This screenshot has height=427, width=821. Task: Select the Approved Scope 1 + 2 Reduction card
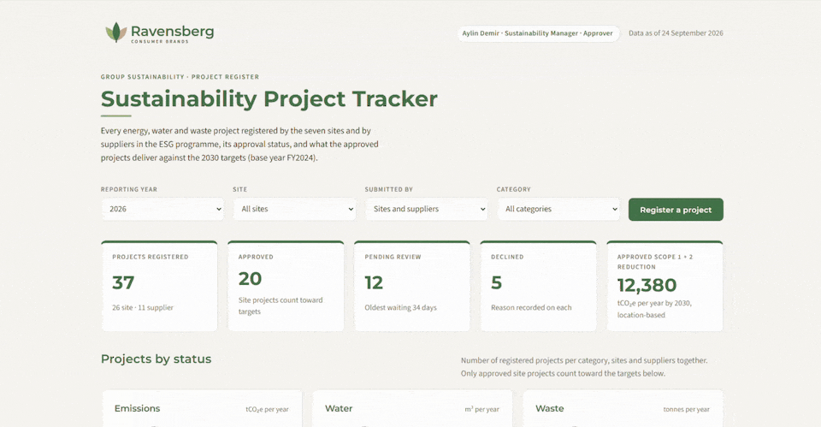tap(664, 286)
